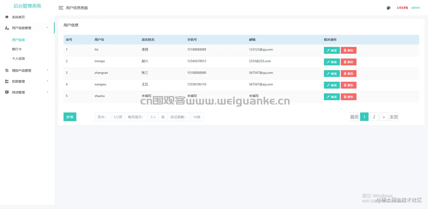
Task: Click the email 2333@233.com
Action: [260, 61]
